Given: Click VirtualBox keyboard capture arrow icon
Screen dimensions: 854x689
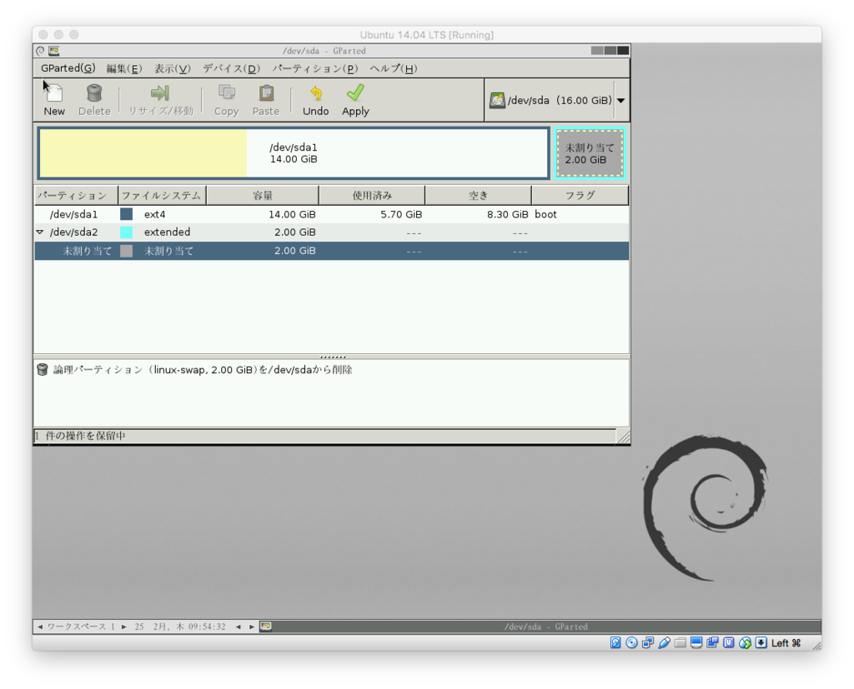Looking at the screenshot, I should click(x=761, y=642).
